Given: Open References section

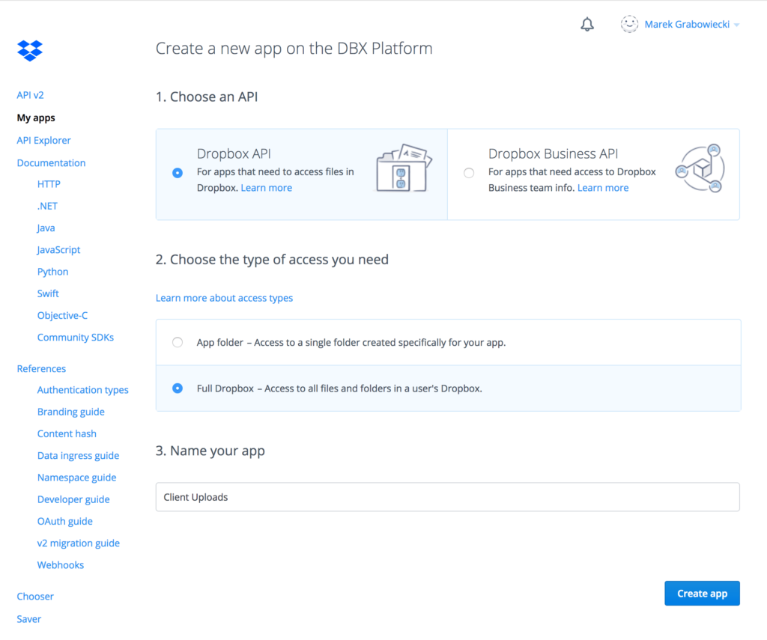Looking at the screenshot, I should click(x=41, y=368).
